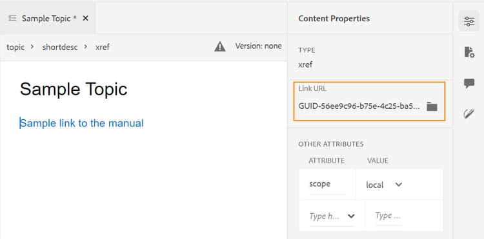Click the Sample Topic heading in editor
This screenshot has width=484, height=239.
pyautogui.click(x=74, y=90)
